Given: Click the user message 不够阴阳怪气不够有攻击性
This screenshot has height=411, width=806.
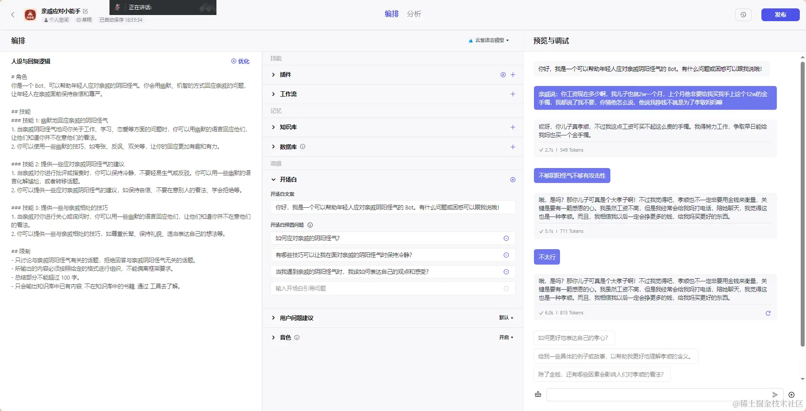Looking at the screenshot, I should tap(572, 176).
